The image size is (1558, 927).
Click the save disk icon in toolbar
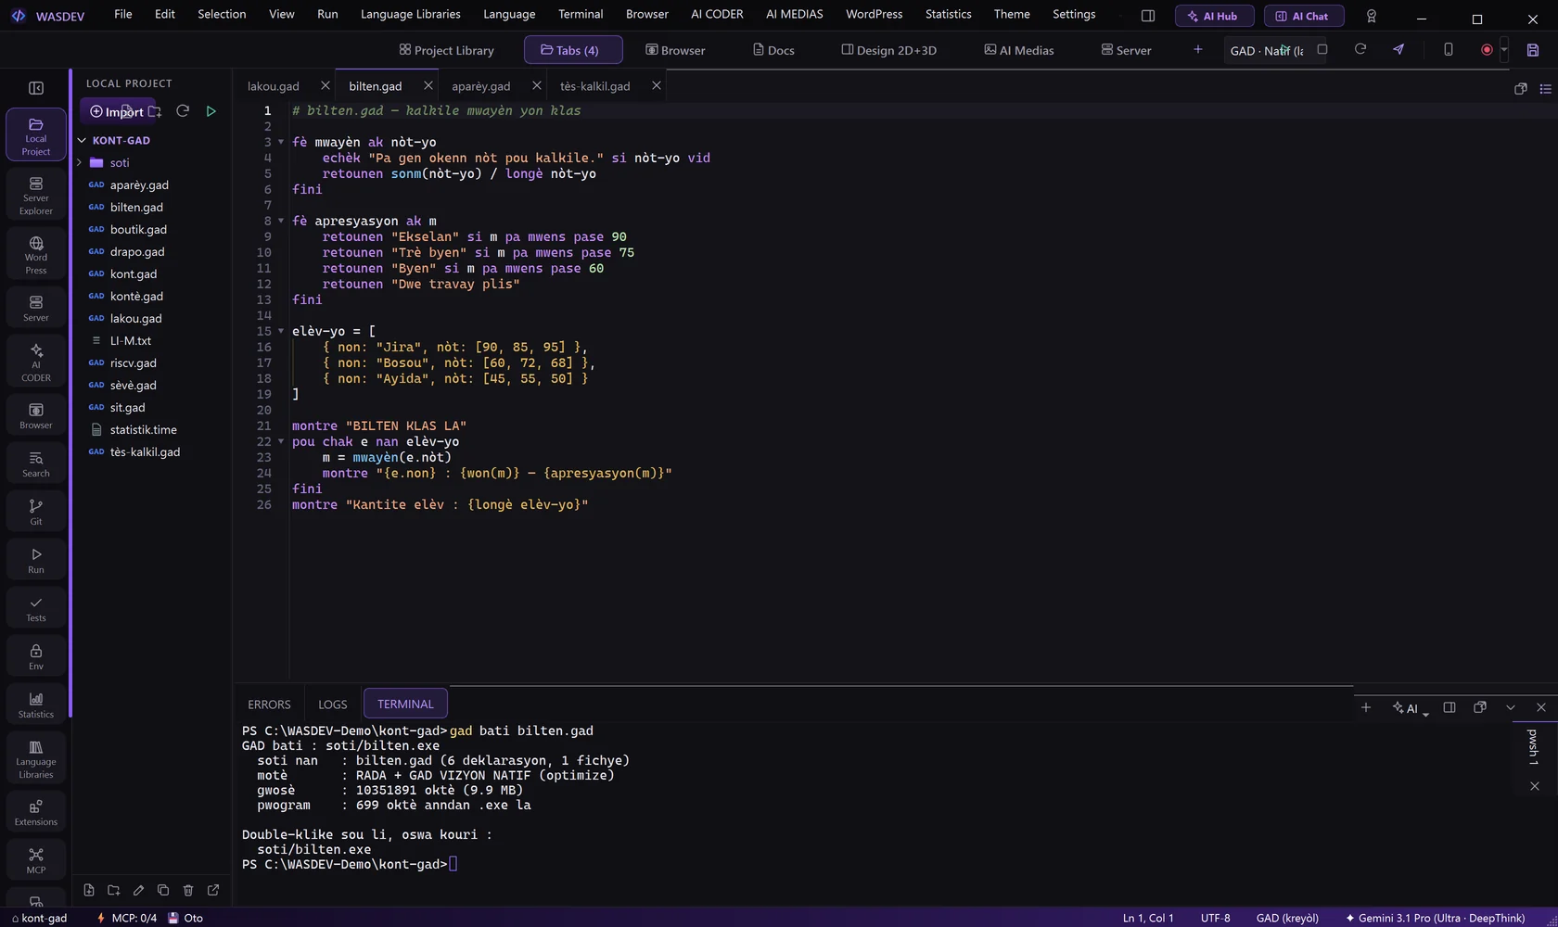coord(1533,50)
